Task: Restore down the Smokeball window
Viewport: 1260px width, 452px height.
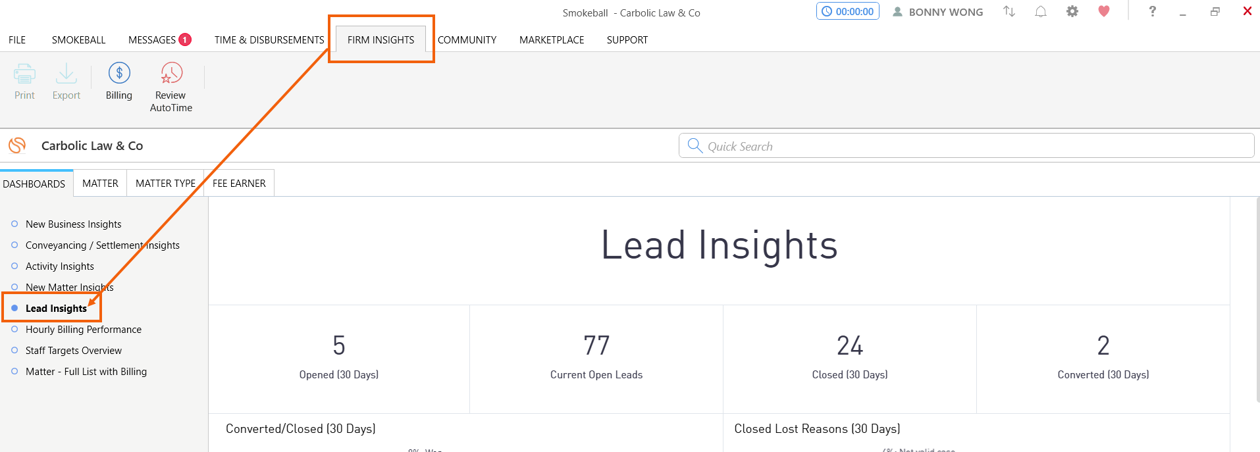Action: pyautogui.click(x=1215, y=11)
